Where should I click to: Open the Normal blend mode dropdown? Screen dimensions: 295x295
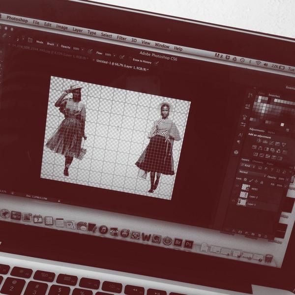click(252, 173)
